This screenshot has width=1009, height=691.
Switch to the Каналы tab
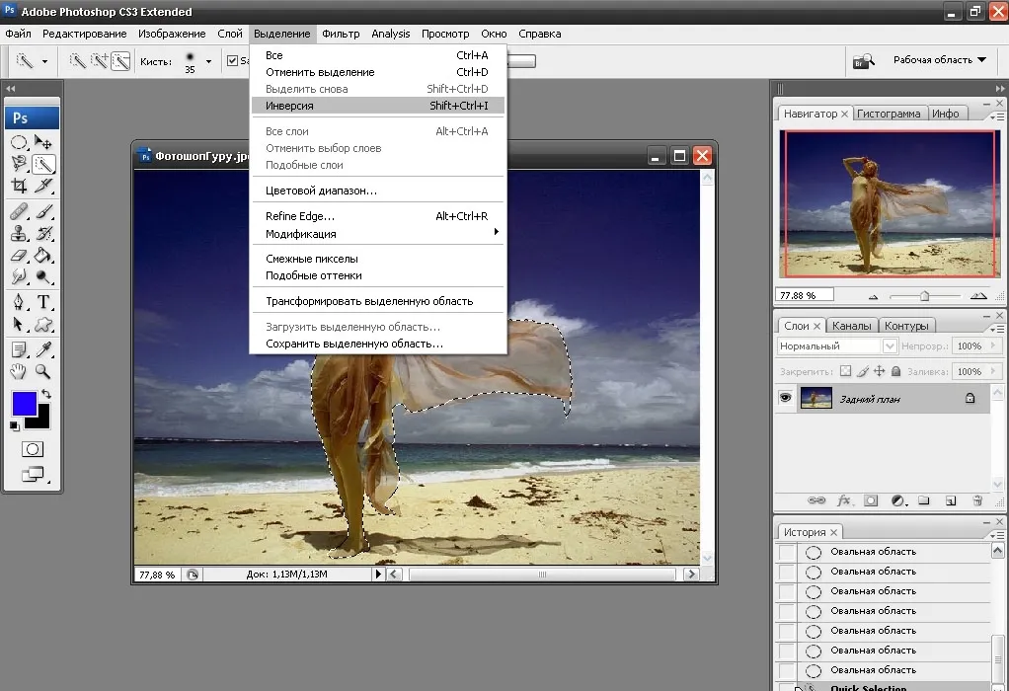click(851, 326)
